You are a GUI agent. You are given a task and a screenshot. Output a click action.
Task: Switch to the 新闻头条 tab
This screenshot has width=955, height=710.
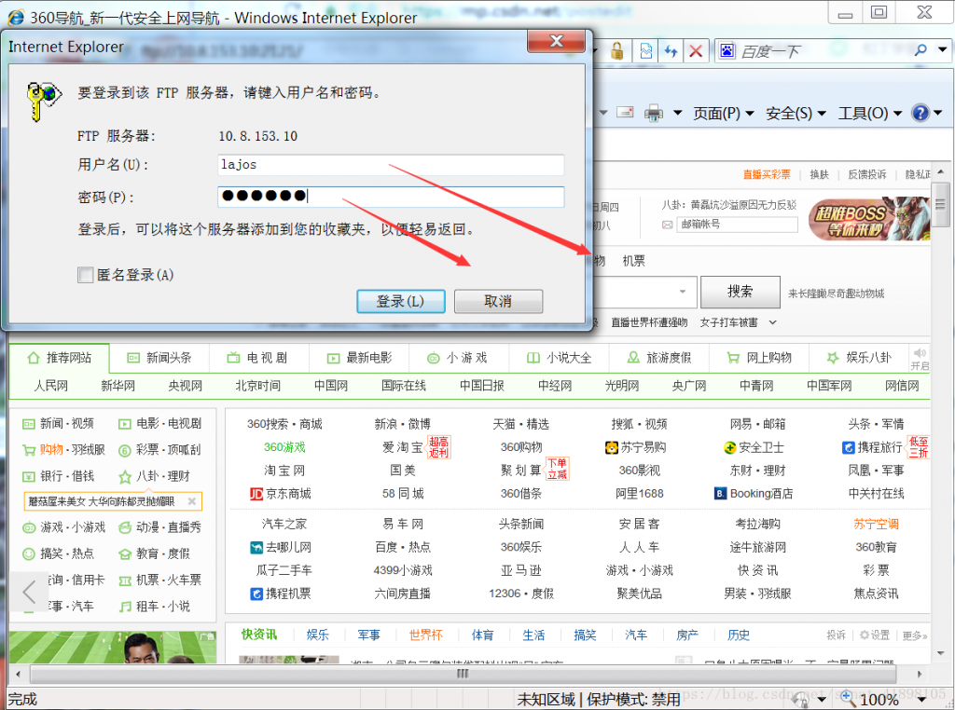click(x=159, y=358)
